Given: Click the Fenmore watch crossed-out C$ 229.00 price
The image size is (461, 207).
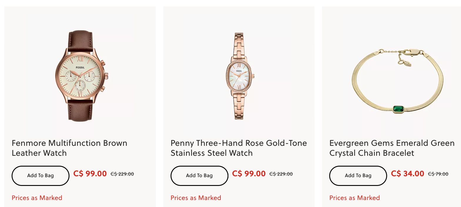Looking at the screenshot, I should click(x=122, y=174).
